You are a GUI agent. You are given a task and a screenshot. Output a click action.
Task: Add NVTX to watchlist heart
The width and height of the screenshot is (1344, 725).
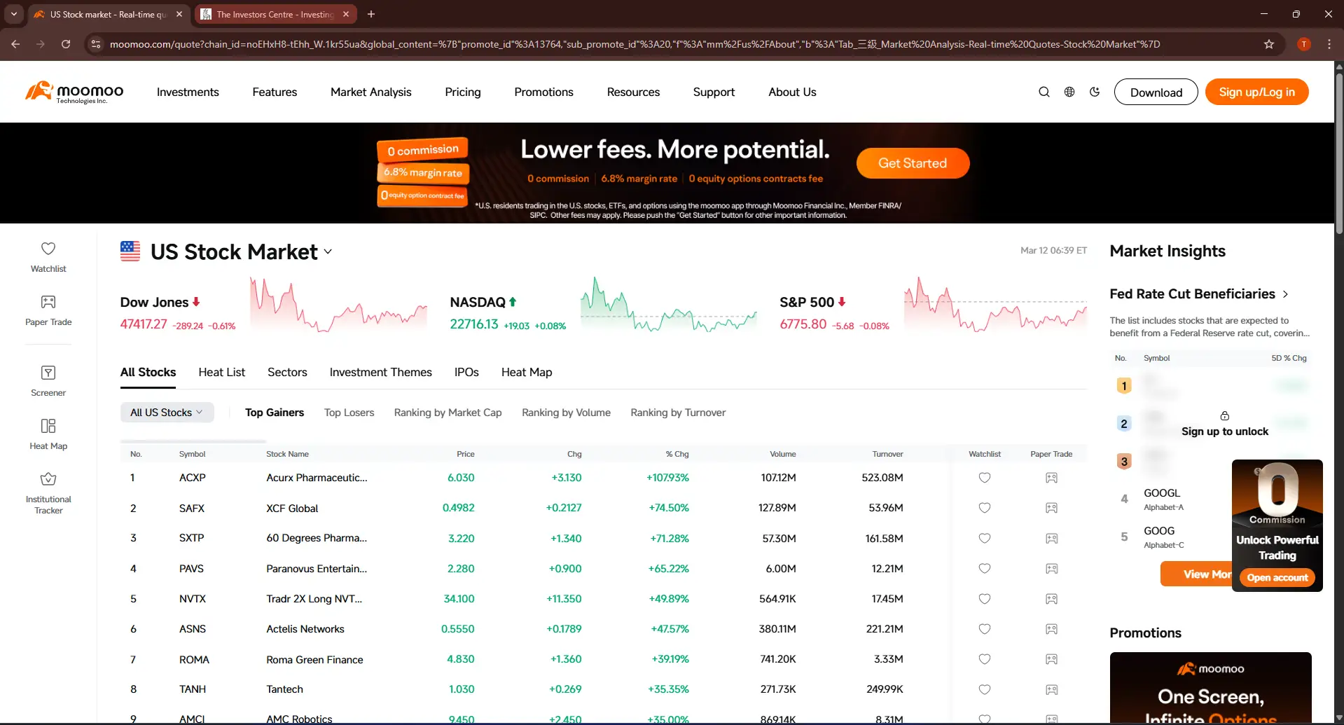[984, 599]
